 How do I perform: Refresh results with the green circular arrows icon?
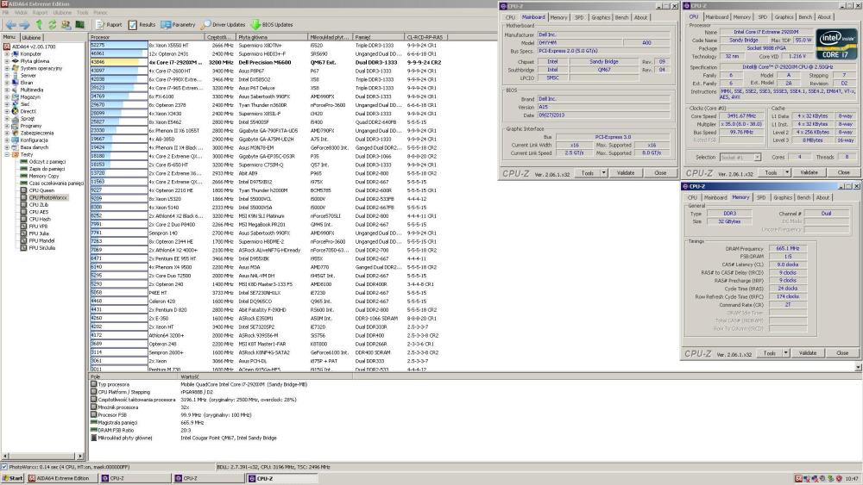(53, 25)
